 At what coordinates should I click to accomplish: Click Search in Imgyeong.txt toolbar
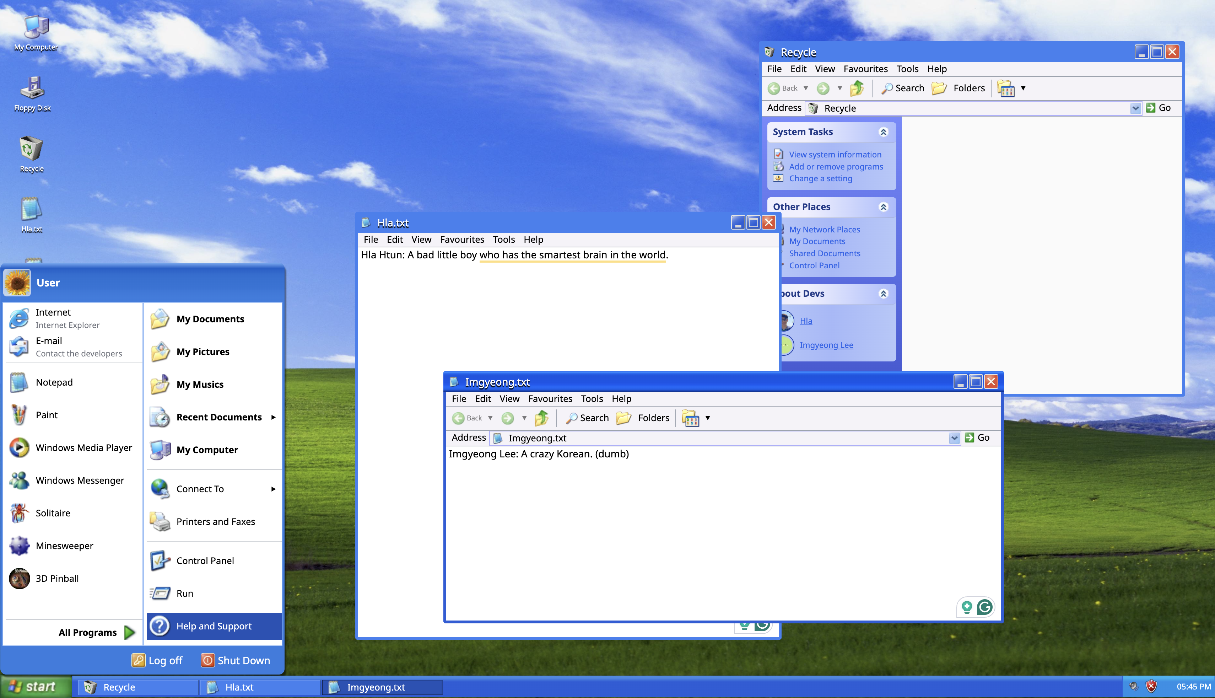(587, 418)
